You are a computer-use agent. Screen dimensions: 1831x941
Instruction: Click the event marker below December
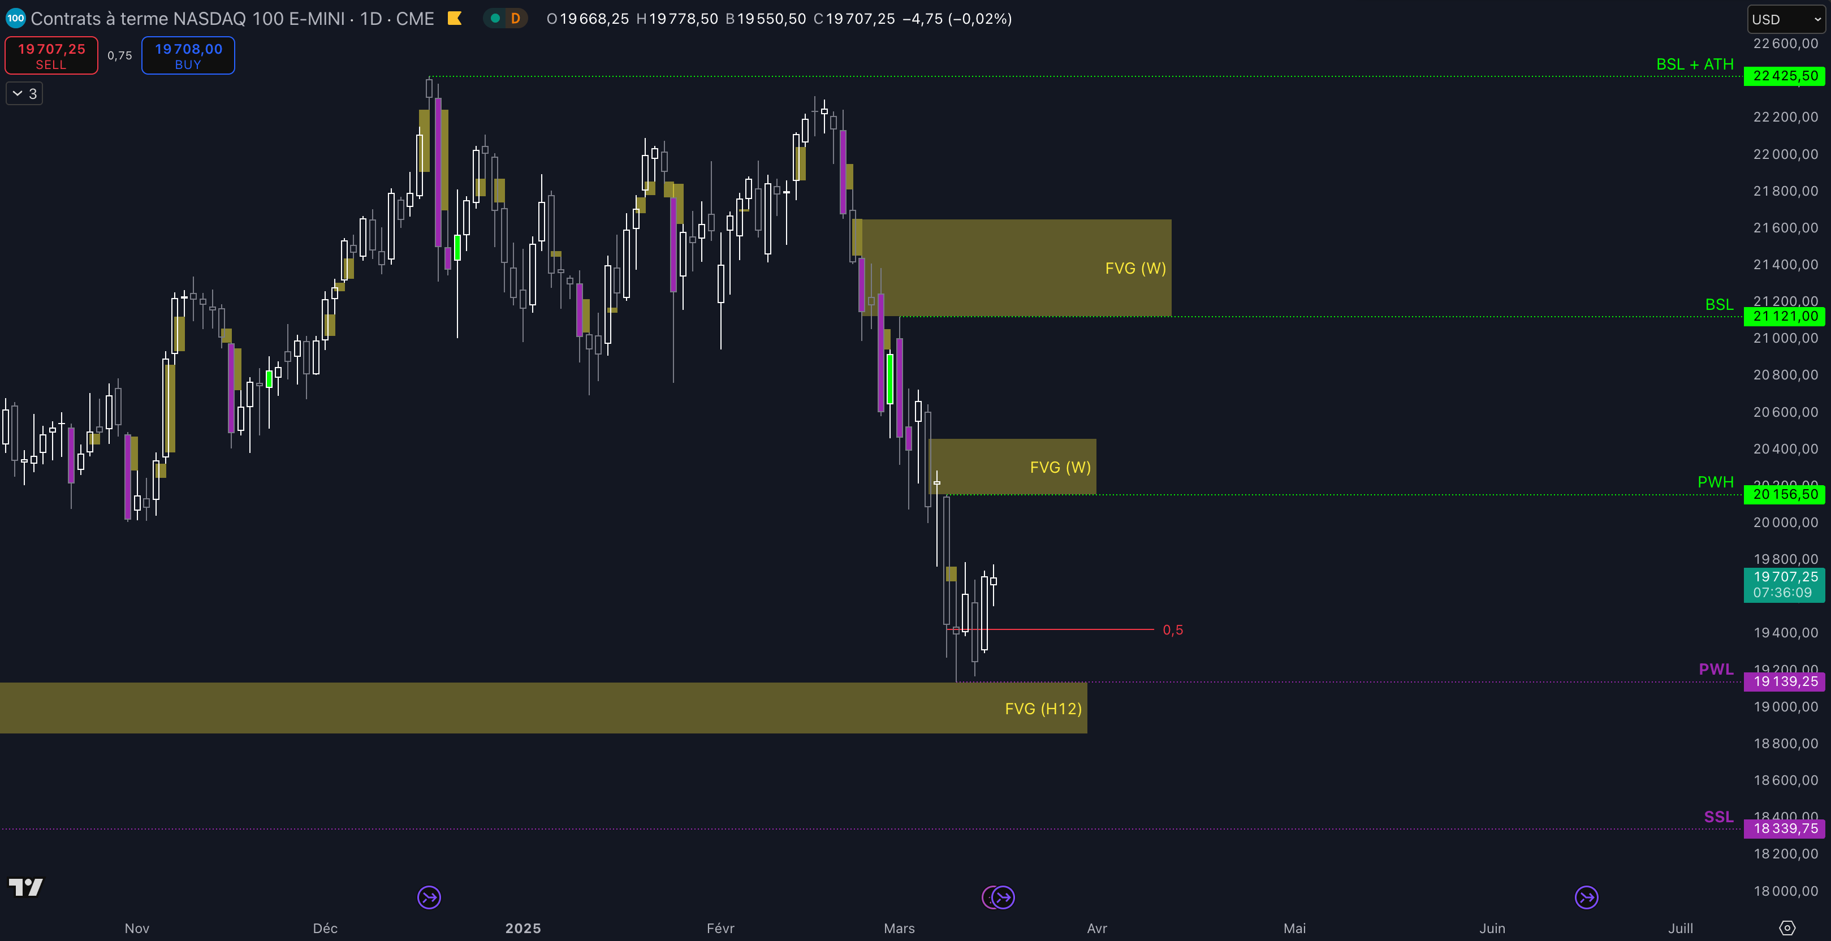coord(429,897)
